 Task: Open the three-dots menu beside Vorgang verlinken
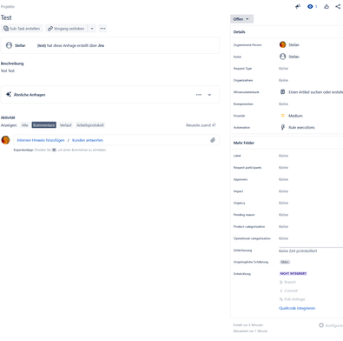coord(102,29)
